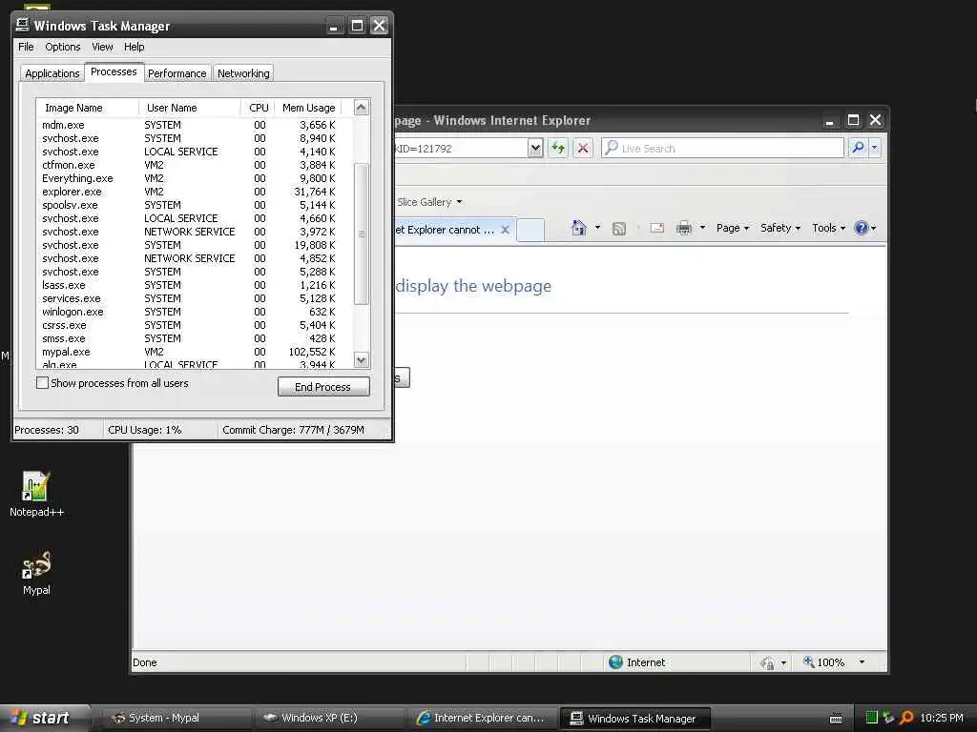Click the IE address bar field

coord(461,148)
